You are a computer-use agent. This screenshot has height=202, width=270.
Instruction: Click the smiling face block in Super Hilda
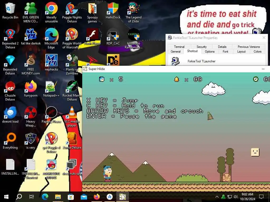(x=255, y=152)
